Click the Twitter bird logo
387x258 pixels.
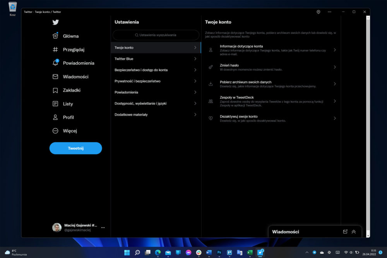(x=55, y=22)
